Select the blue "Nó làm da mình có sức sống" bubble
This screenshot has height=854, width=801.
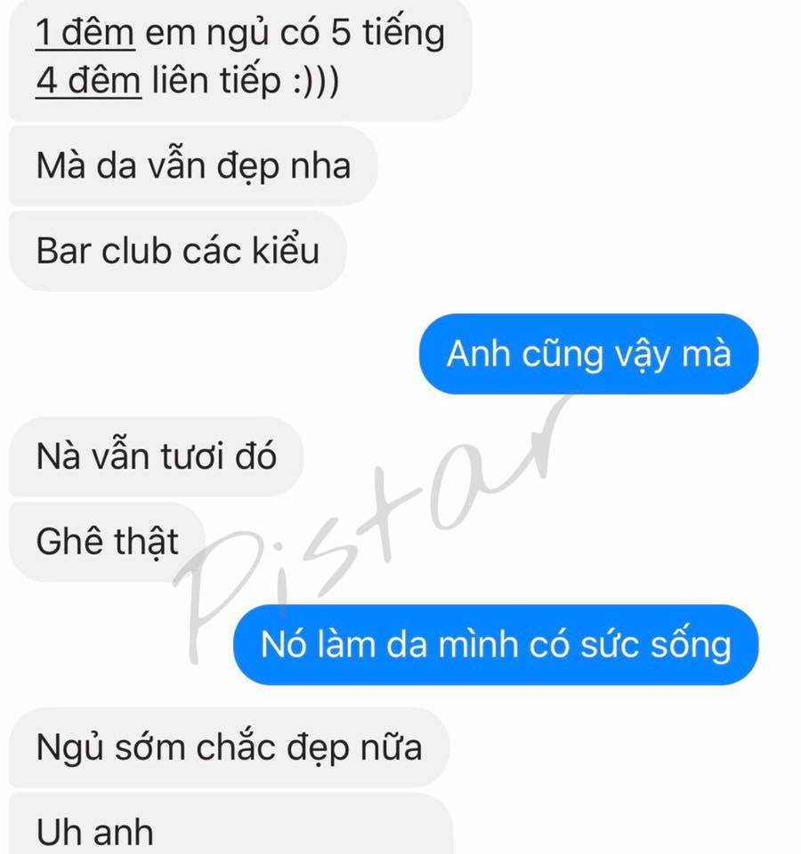point(496,645)
